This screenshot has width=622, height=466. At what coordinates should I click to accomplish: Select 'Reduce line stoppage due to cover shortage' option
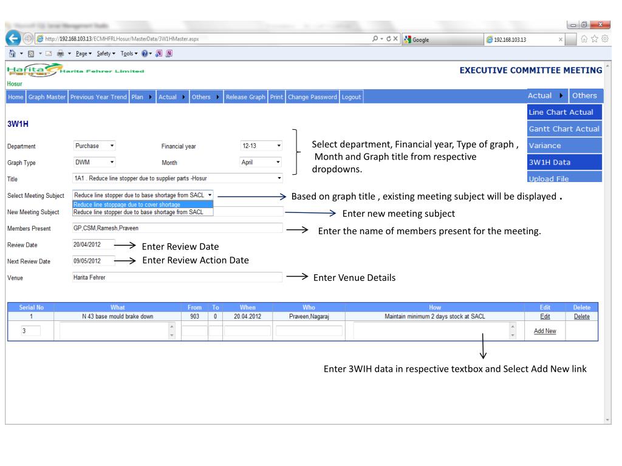coord(127,204)
